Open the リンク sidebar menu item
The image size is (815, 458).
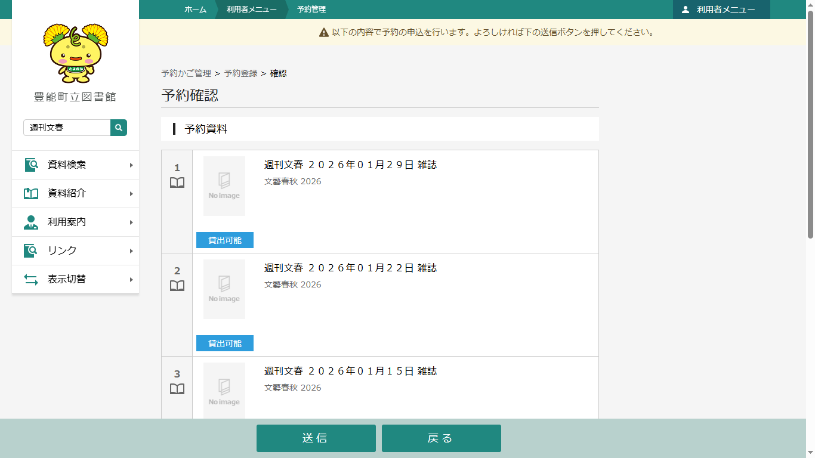pos(76,251)
